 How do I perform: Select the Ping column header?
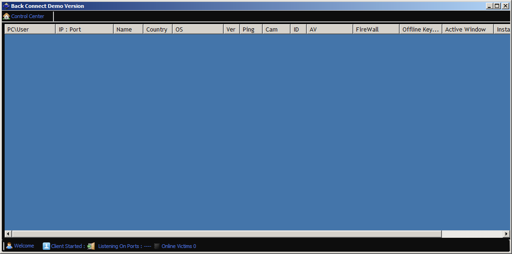(251, 29)
